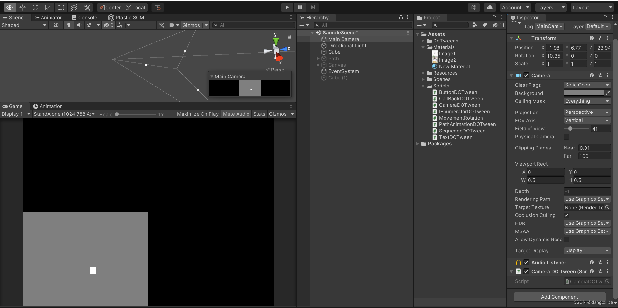Toggle scene audio icon
Screen dimensions: 618x308
[x=79, y=25]
